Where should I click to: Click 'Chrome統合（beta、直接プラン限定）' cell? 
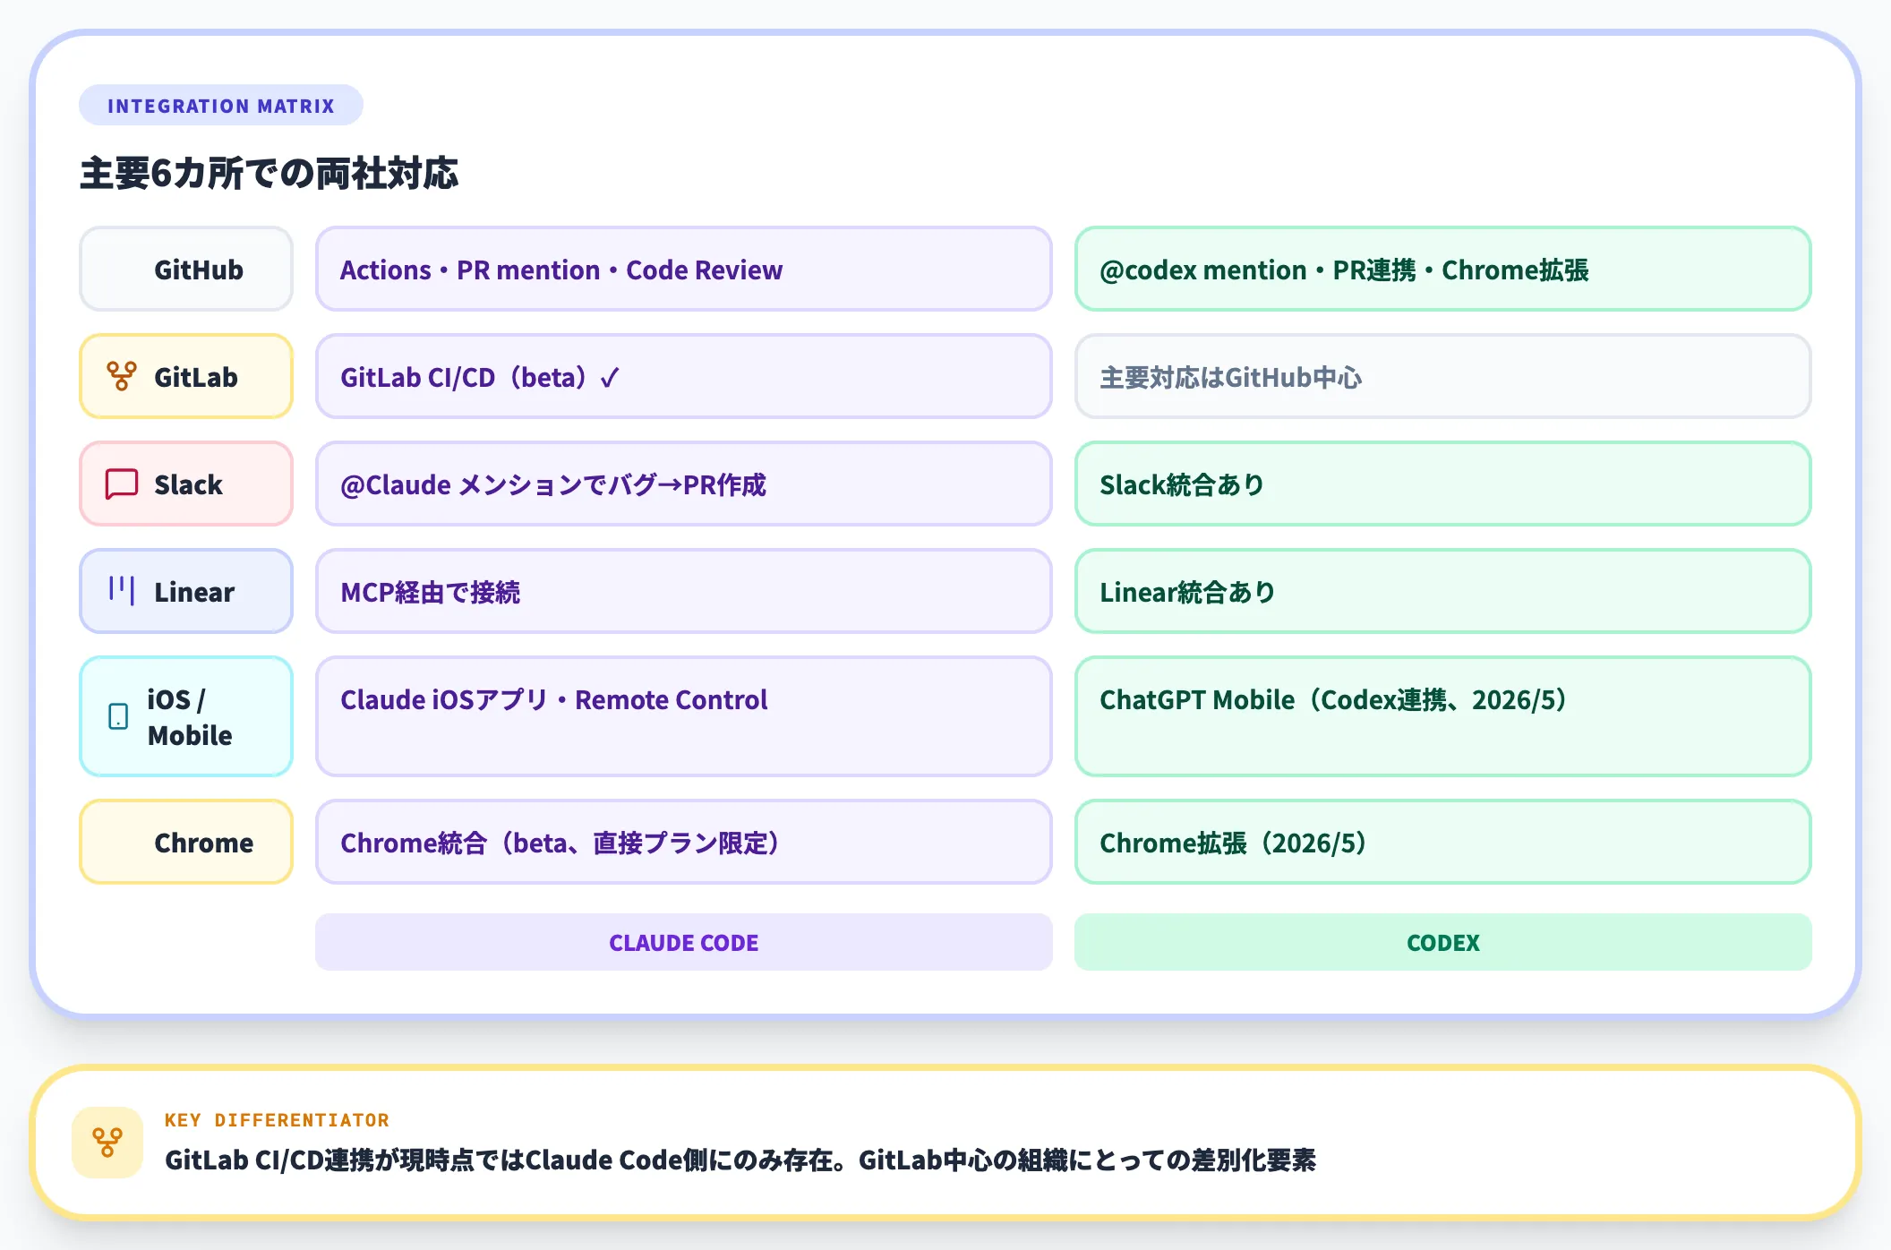(x=684, y=842)
